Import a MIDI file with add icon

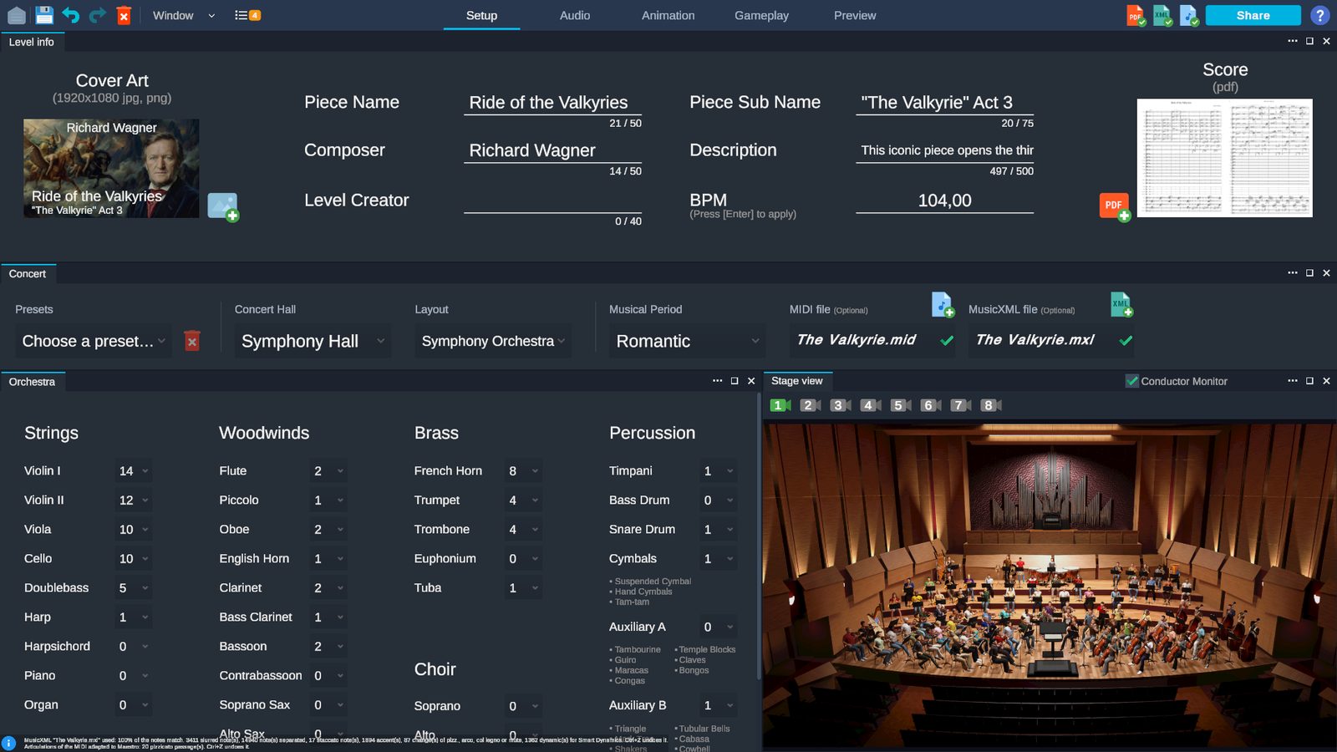943,304
